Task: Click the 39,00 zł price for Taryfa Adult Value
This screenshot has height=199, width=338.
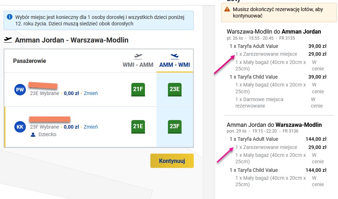Action: pyautogui.click(x=317, y=46)
